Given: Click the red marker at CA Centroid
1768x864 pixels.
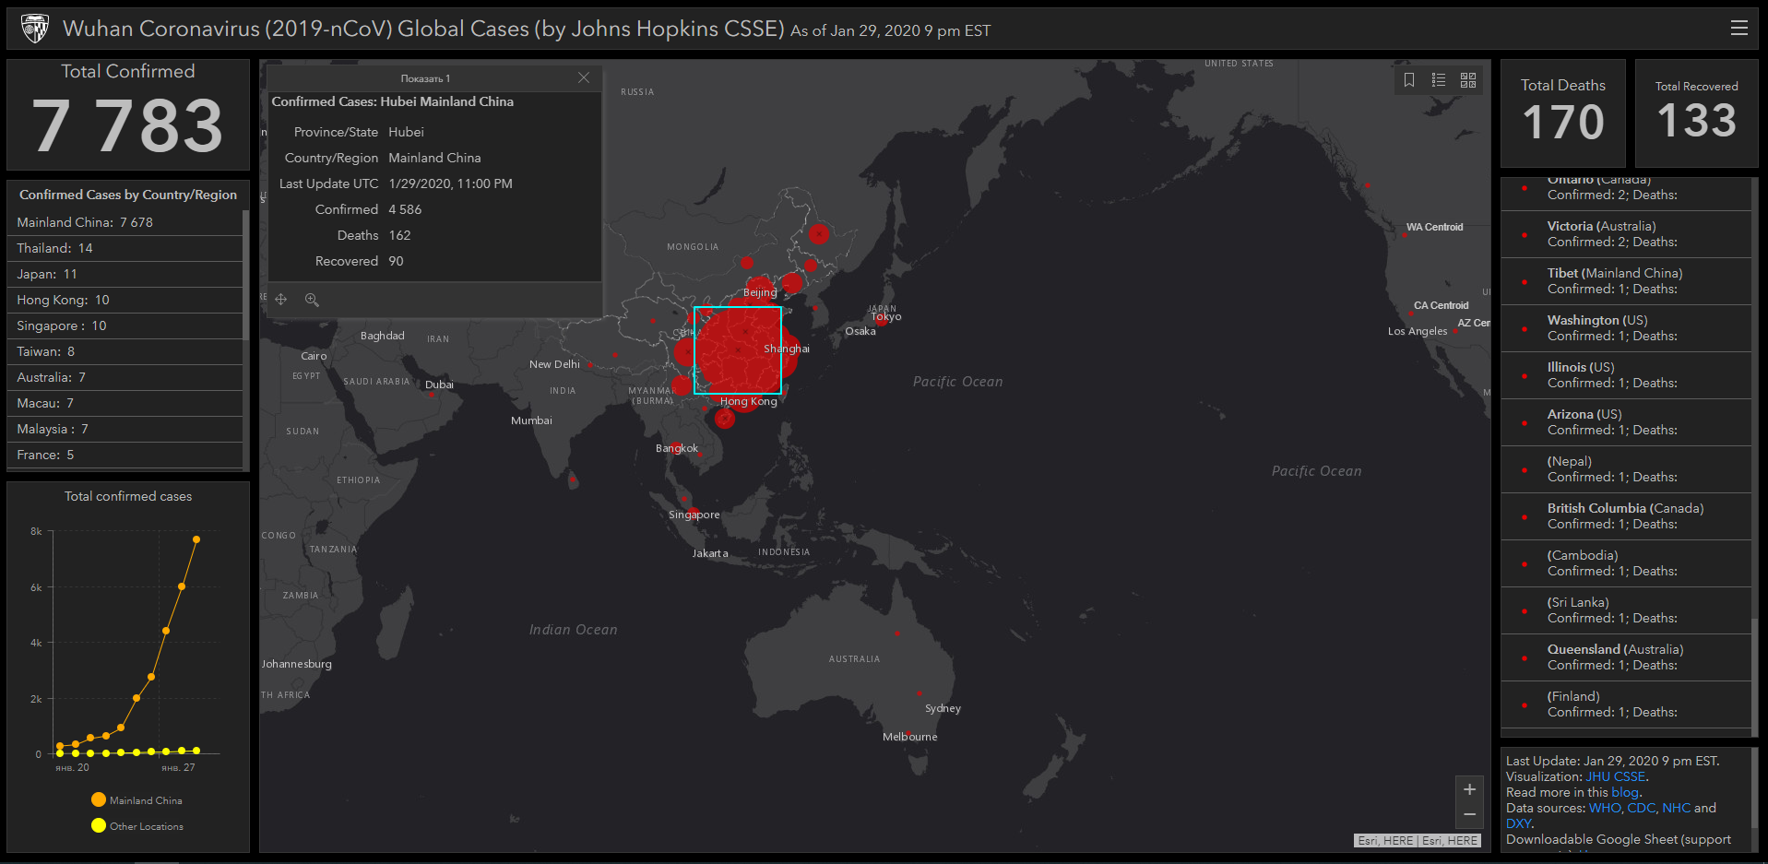Looking at the screenshot, I should 1411,314.
